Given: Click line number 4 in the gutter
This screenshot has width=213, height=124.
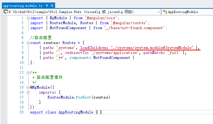Looking at the screenshot, I should [x=22, y=33].
